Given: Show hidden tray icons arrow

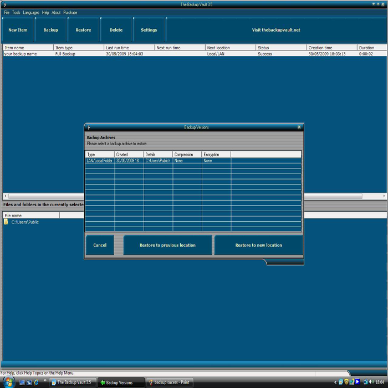Looking at the screenshot, I should tap(335, 382).
